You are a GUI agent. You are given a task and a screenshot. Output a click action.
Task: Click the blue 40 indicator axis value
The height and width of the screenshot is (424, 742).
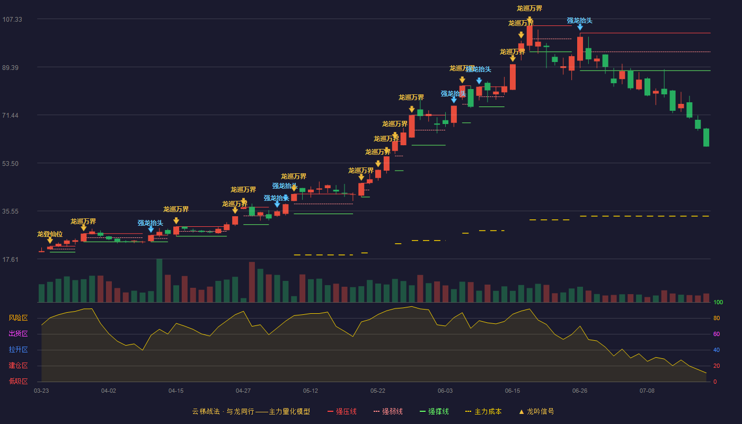pyautogui.click(x=717, y=350)
